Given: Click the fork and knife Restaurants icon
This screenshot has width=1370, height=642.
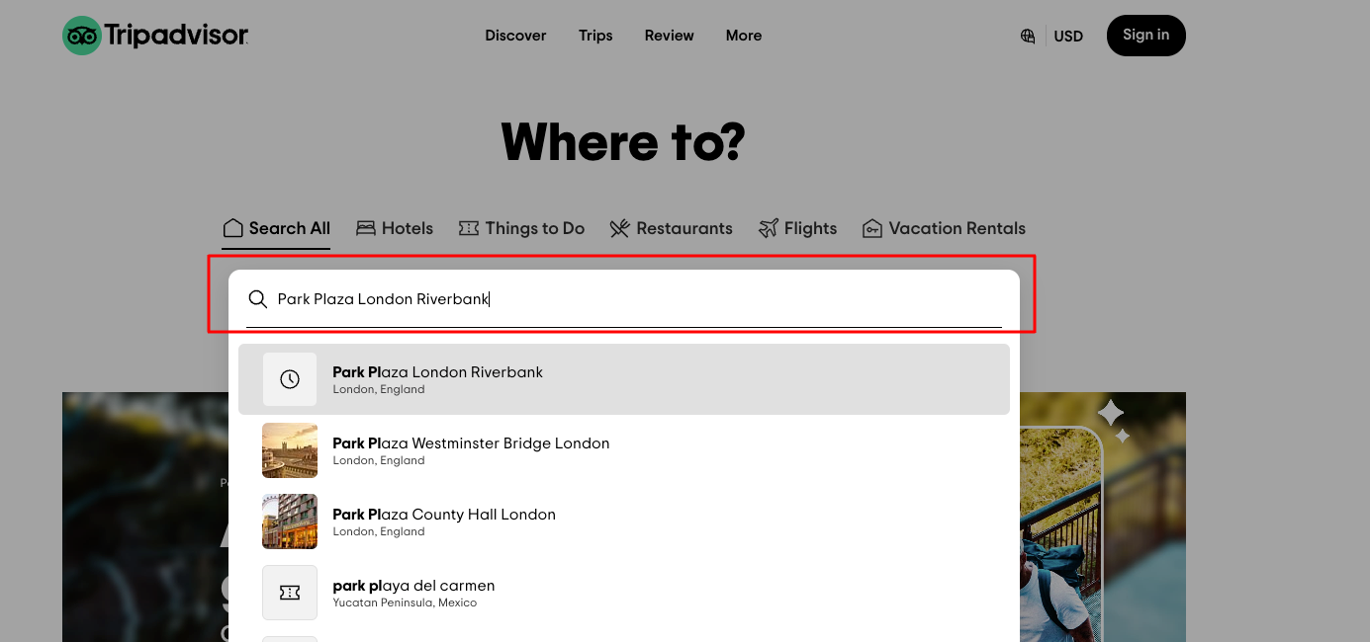Looking at the screenshot, I should tap(620, 229).
